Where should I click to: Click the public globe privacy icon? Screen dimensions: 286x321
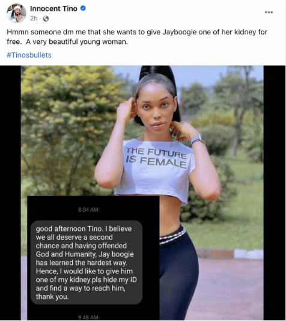46,19
